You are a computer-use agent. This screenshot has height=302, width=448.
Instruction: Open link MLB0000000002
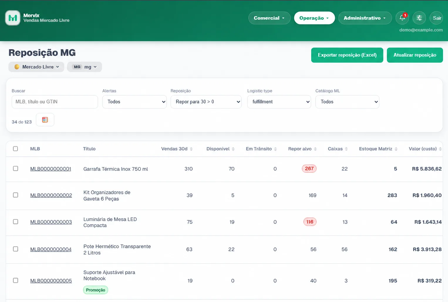[51, 195]
